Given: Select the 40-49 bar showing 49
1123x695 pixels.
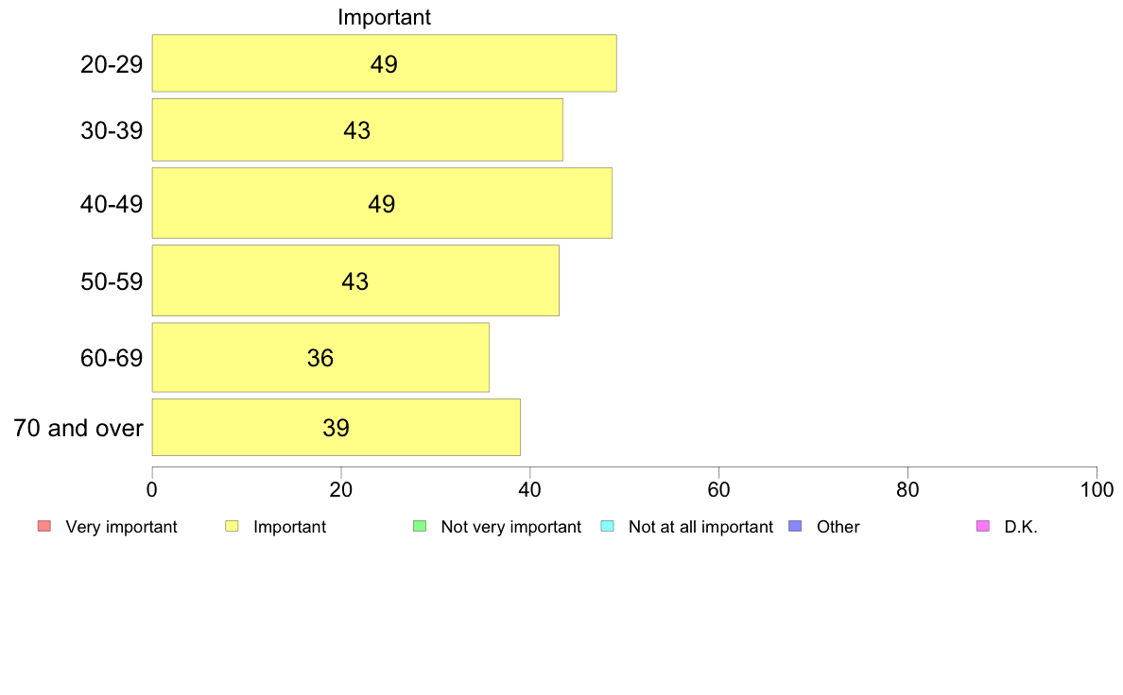Looking at the screenshot, I should tap(382, 203).
